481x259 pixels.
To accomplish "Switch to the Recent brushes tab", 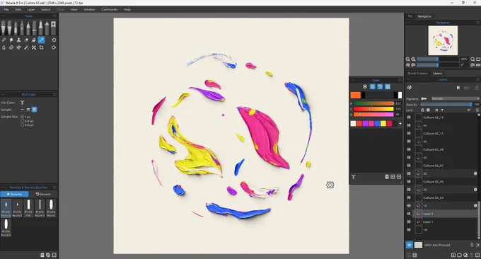I will 43,194.
